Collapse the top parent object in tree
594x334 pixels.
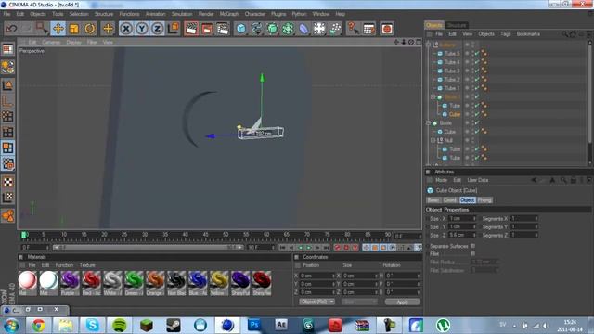tap(428, 45)
